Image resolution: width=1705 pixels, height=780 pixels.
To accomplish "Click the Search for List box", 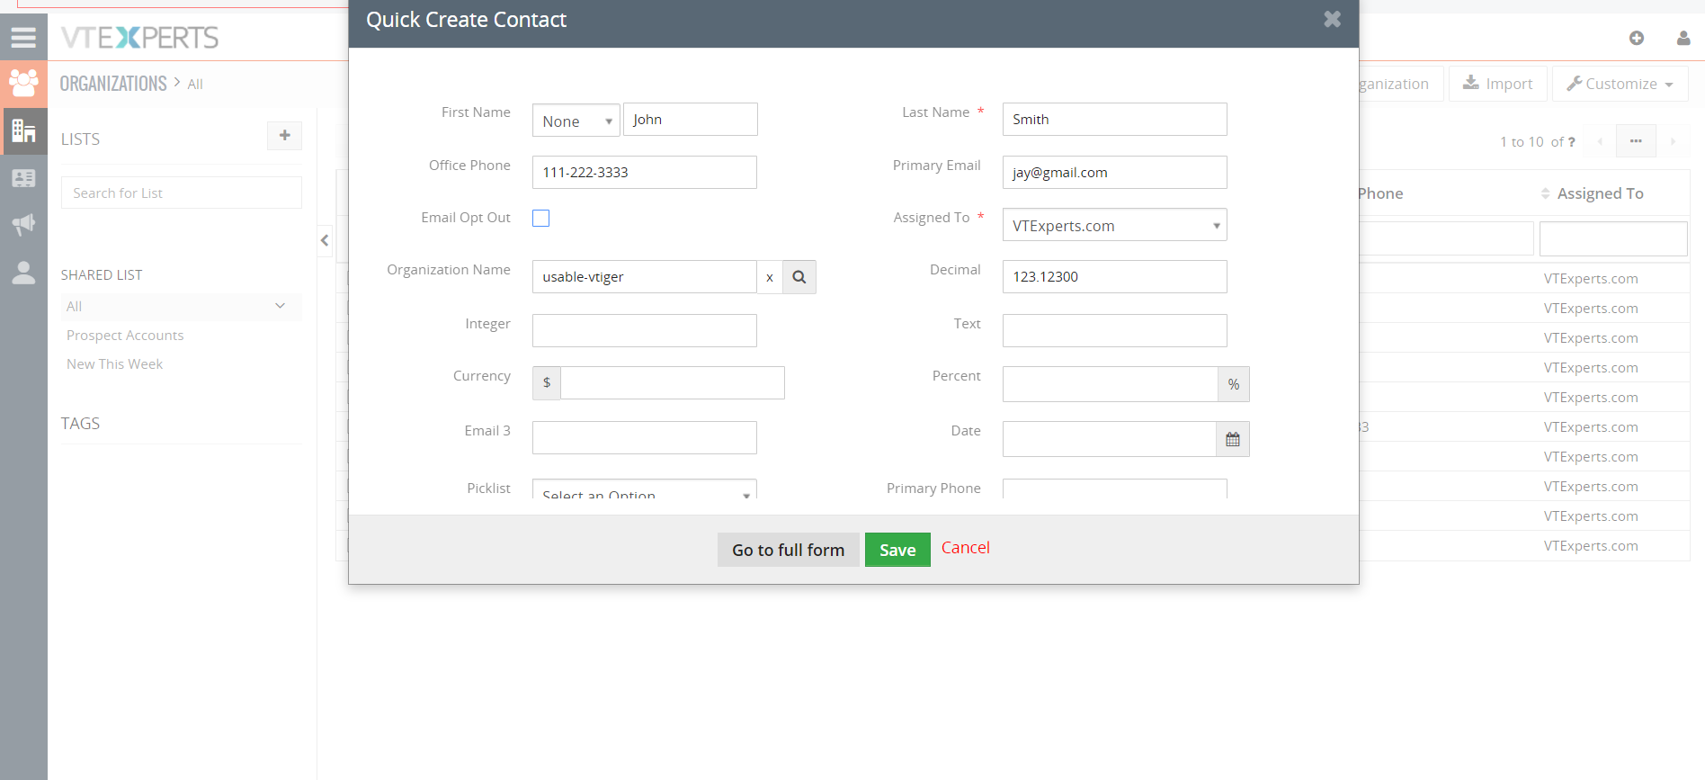I will tap(182, 193).
